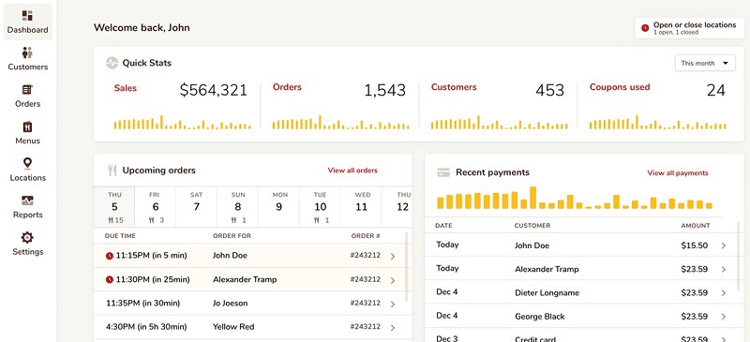
Task: Click the Recent payments card icon
Action: pos(443,172)
